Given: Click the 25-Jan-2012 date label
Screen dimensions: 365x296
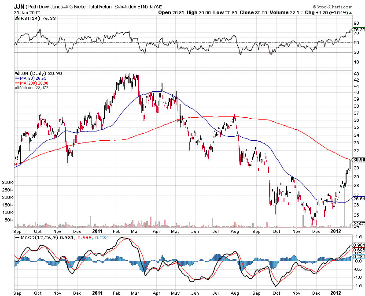Looking at the screenshot, I should point(27,13).
